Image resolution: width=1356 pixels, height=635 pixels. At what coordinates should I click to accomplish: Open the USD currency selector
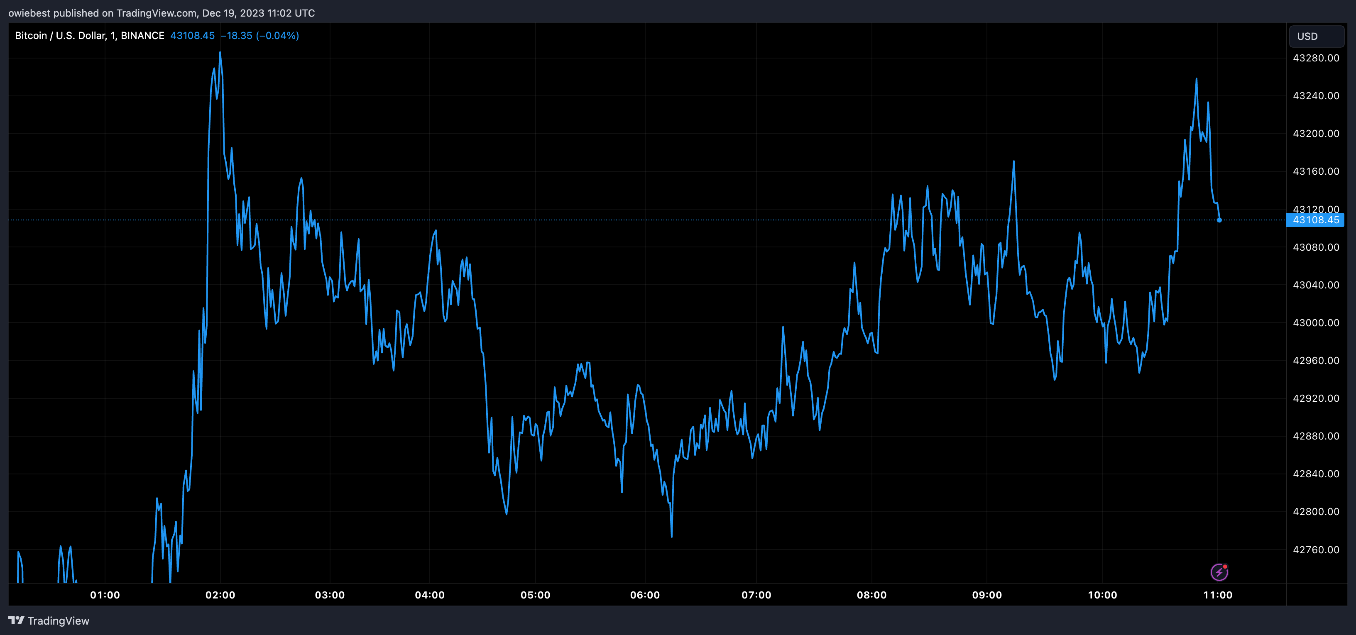tap(1316, 36)
